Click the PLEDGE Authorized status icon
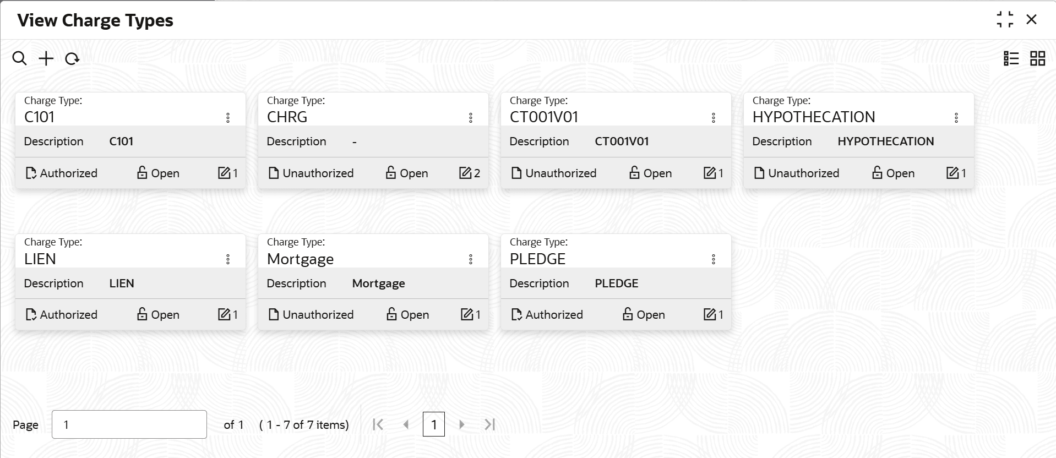 click(x=516, y=314)
